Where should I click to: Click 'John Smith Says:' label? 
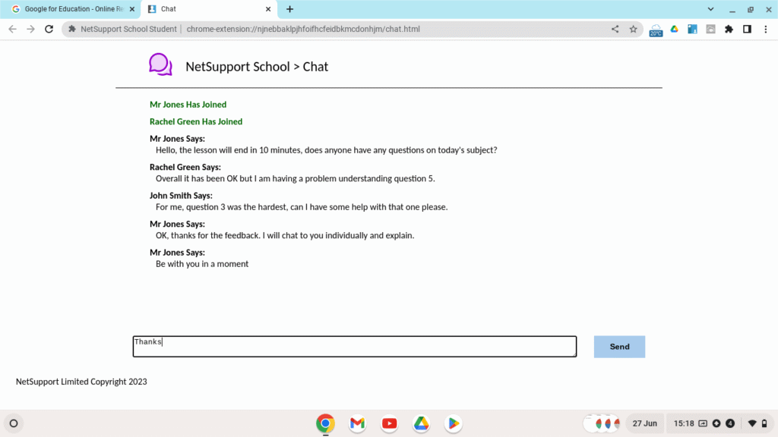point(181,196)
